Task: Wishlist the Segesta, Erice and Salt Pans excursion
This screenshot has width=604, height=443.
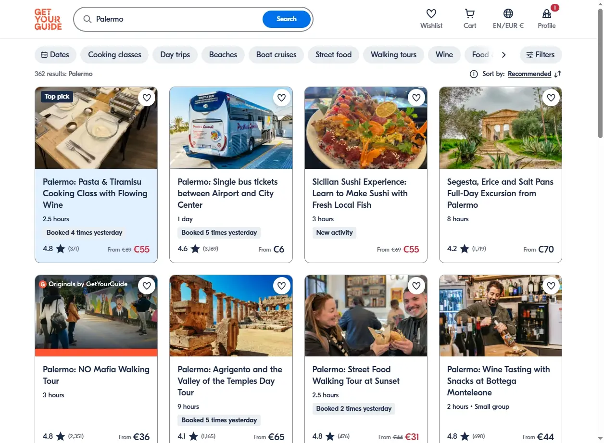Action: pos(551,98)
